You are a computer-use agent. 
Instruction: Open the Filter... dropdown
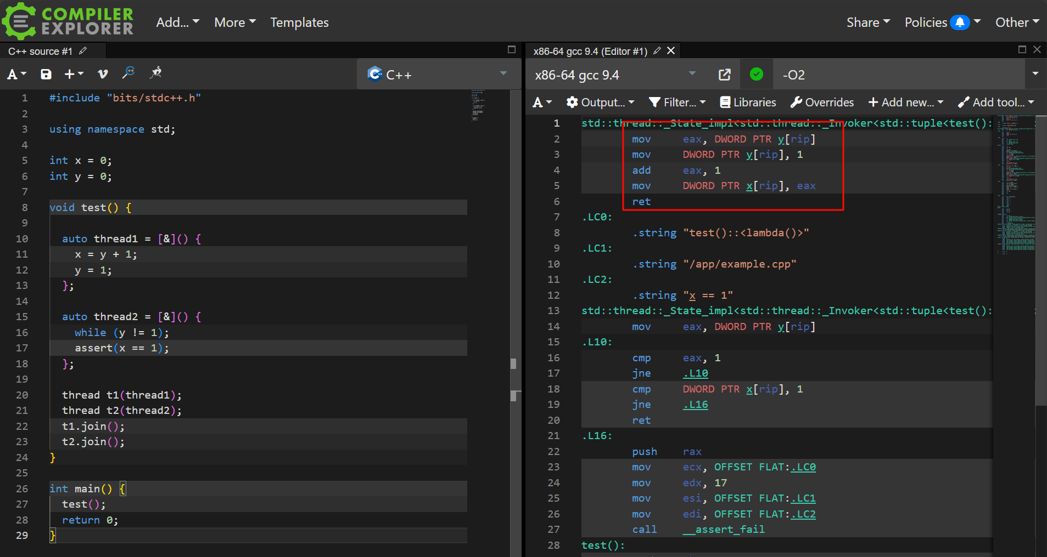tap(677, 103)
